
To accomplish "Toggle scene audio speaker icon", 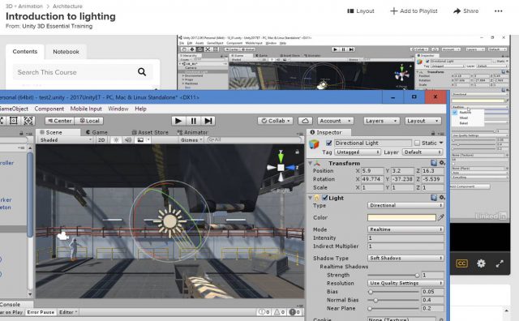I will 128,140.
